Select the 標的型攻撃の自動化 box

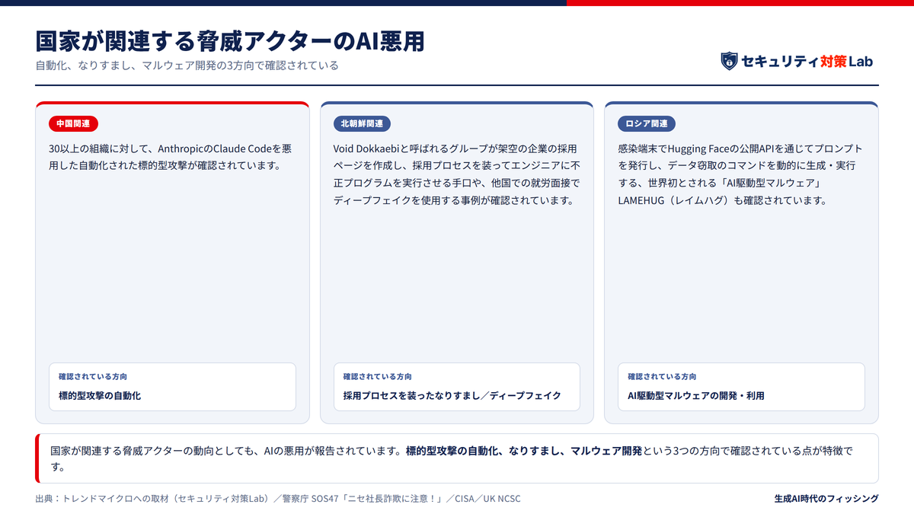pyautogui.click(x=172, y=387)
